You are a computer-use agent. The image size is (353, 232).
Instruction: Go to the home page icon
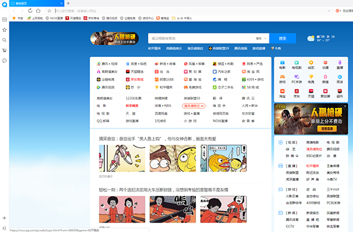tap(38, 11)
